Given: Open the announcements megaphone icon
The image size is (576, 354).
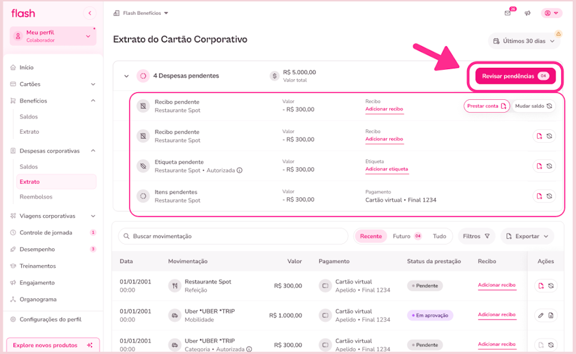Looking at the screenshot, I should (527, 13).
